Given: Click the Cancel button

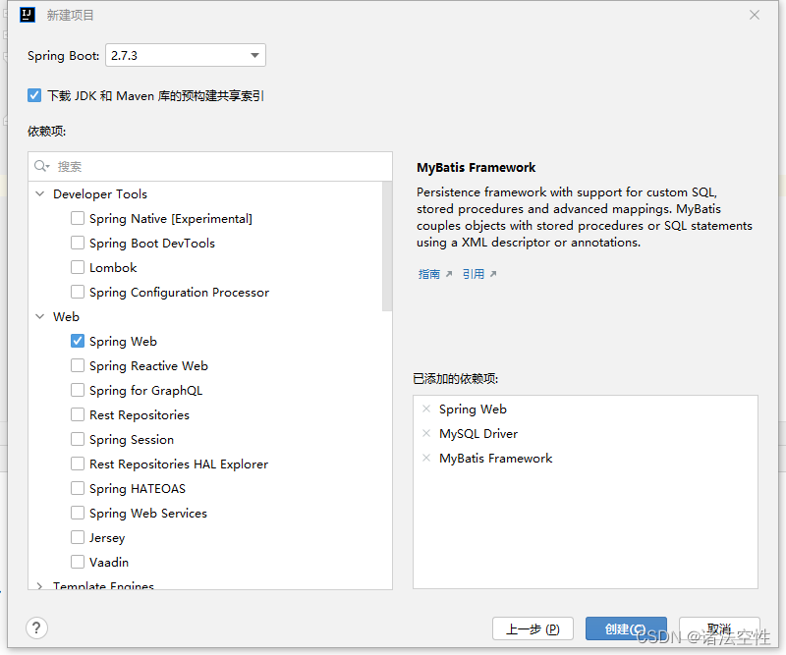Looking at the screenshot, I should [719, 628].
